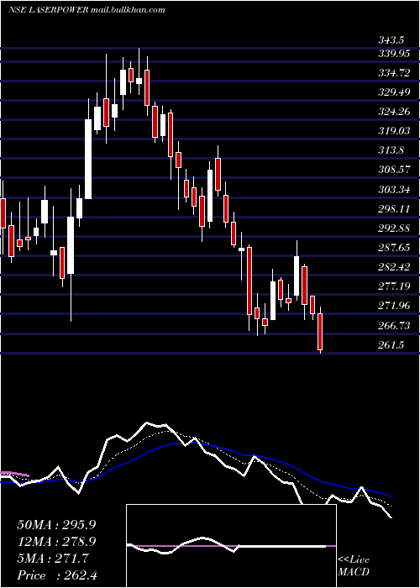
Task: Click the 329.49 price axis label
Action: coord(394,92)
